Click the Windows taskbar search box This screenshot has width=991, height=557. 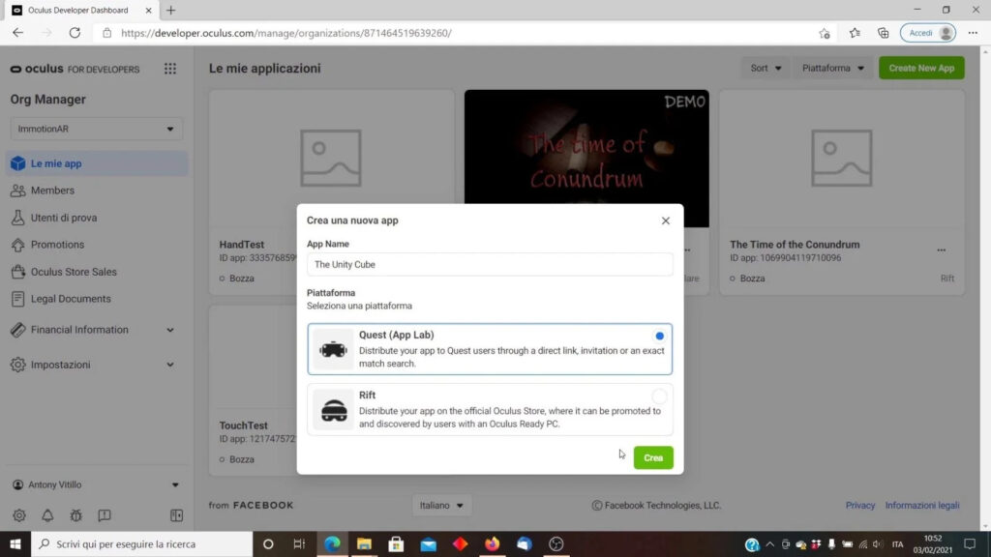[x=141, y=543]
